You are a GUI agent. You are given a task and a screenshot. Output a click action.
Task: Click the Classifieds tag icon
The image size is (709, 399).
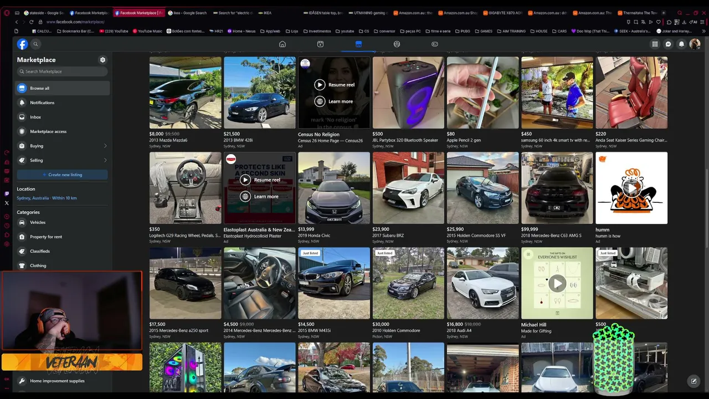[22, 251]
